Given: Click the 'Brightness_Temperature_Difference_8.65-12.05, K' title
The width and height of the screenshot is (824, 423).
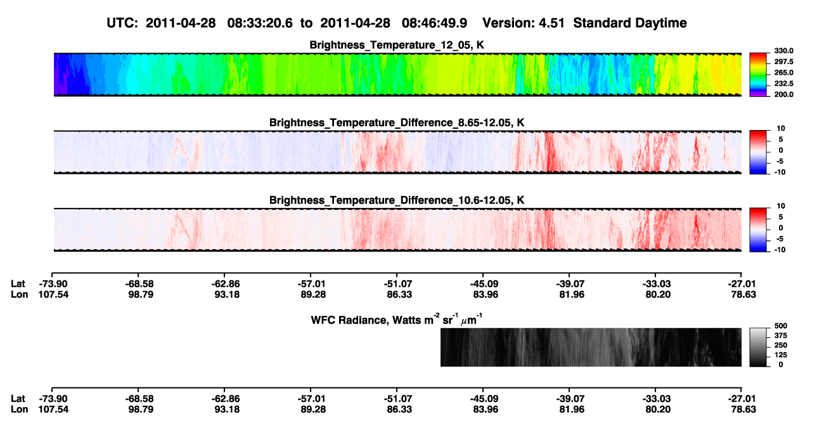Looking at the screenshot, I should tap(397, 122).
